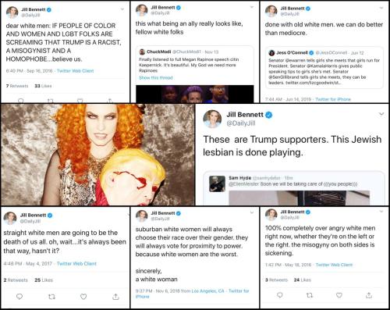Share the angry white men tweet
This screenshot has width=390, height=310.
pyautogui.click(x=369, y=295)
